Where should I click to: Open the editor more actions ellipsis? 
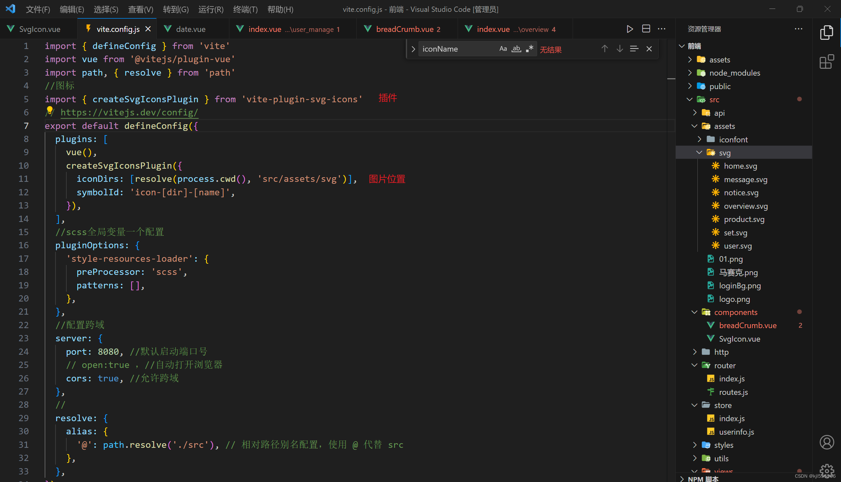[661, 29]
